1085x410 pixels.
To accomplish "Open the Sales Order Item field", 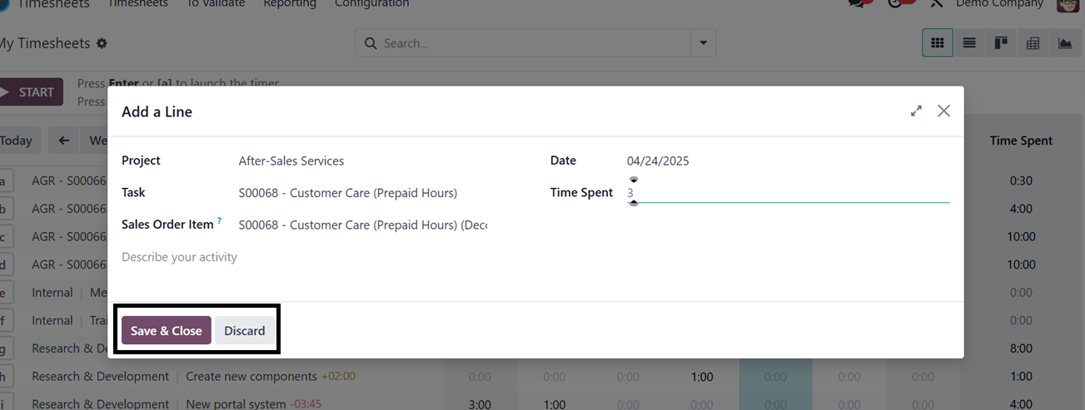I will [362, 225].
